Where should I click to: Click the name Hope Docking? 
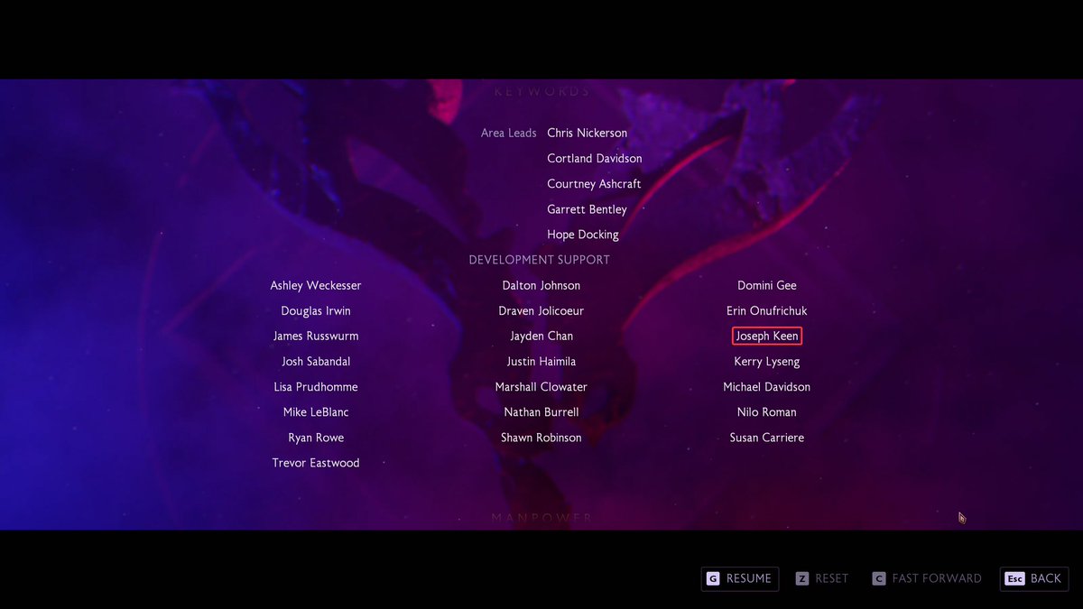[583, 234]
